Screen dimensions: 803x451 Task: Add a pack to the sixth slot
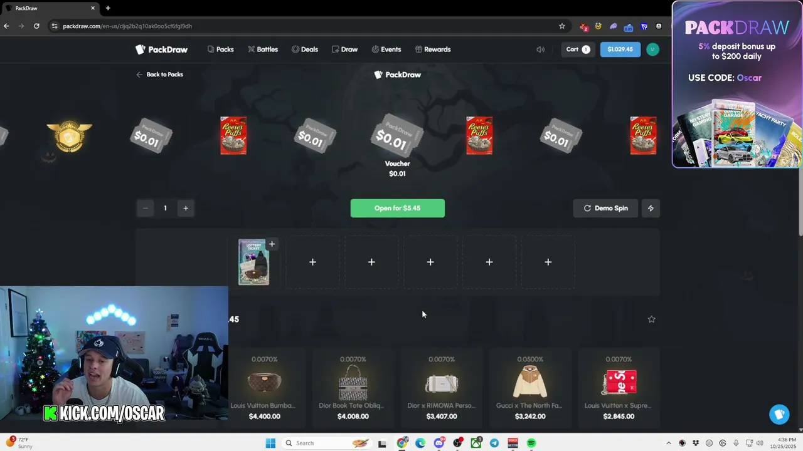[548, 262]
